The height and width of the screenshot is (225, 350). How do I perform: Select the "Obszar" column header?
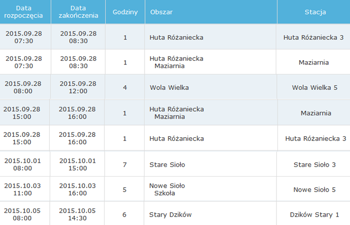(162, 12)
